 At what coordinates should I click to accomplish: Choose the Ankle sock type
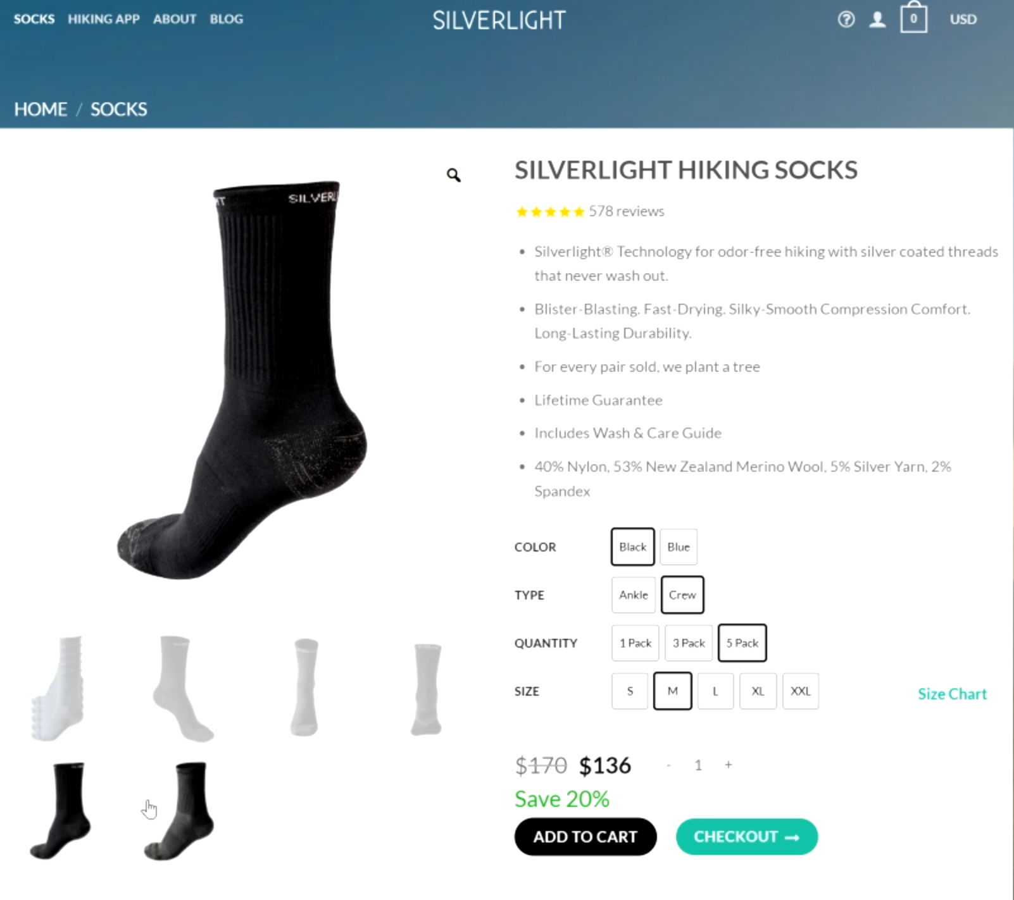(x=633, y=595)
